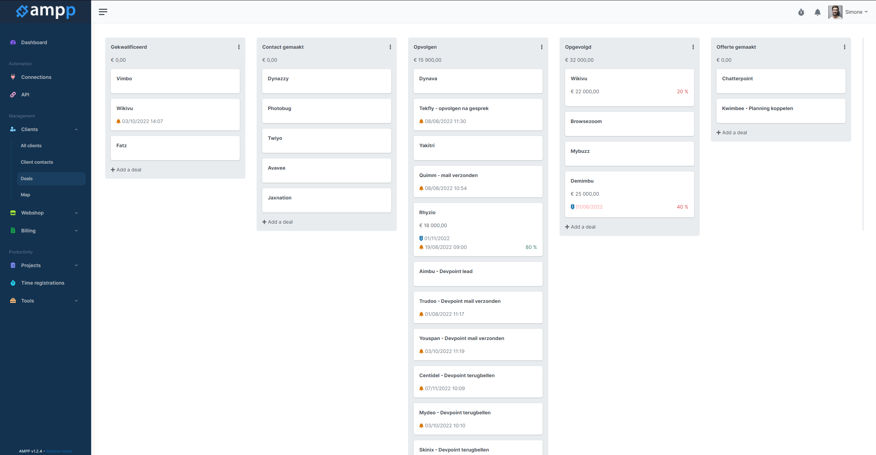Expand the Webshop menu chevron

coord(76,213)
